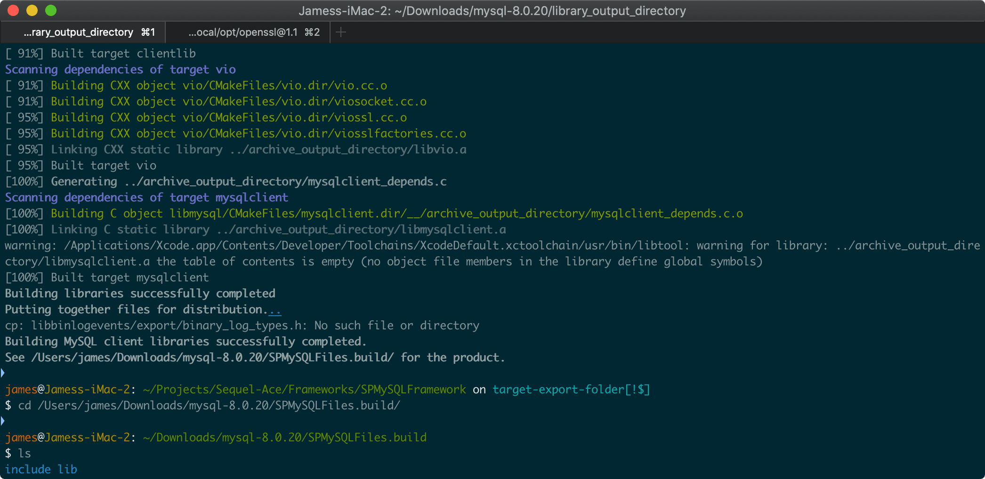Click the libtool warning line
985x479 pixels.
pos(492,246)
